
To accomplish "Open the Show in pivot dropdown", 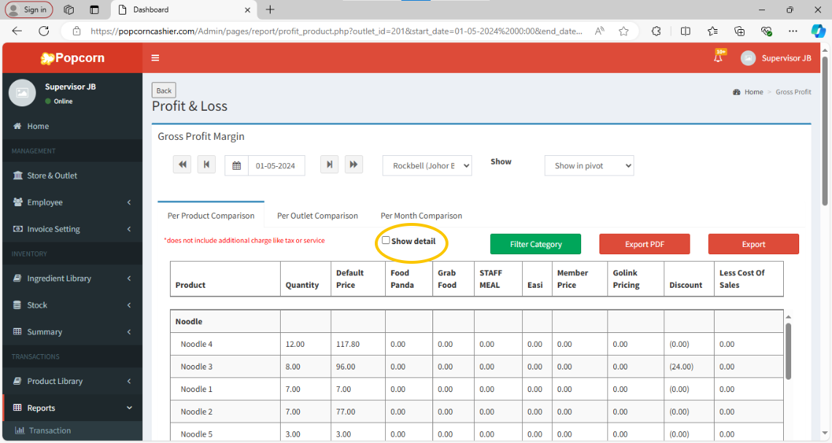I will [x=589, y=166].
